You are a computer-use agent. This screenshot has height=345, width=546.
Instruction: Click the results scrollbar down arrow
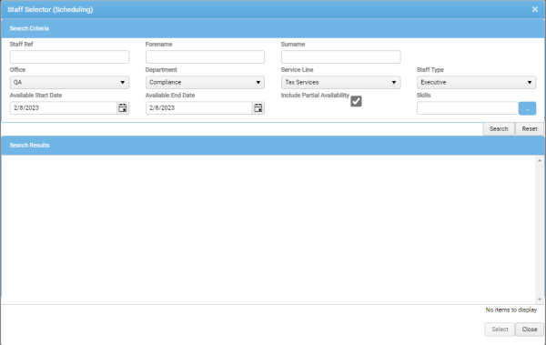(x=540, y=299)
